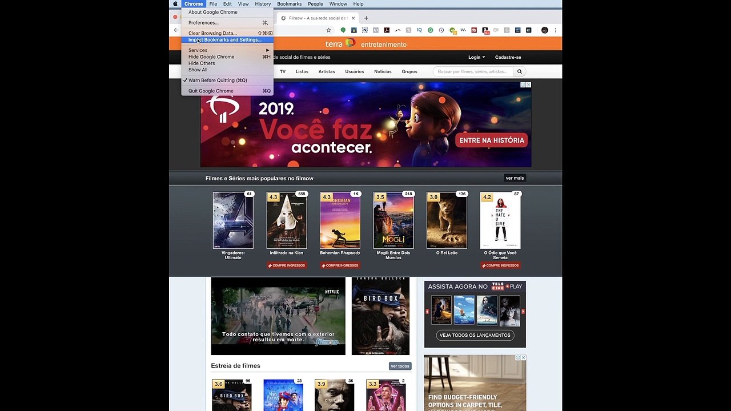731x411 pixels.
Task: Open the Usuários section
Action: point(355,72)
